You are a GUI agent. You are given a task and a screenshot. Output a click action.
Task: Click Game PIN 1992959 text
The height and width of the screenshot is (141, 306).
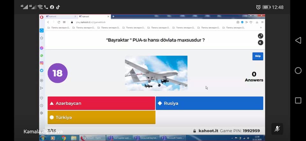tap(240, 131)
